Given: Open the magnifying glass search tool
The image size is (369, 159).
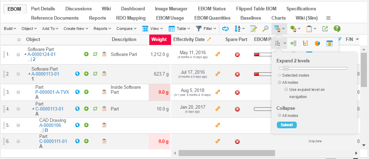Looking at the screenshot, I should click(265, 29).
